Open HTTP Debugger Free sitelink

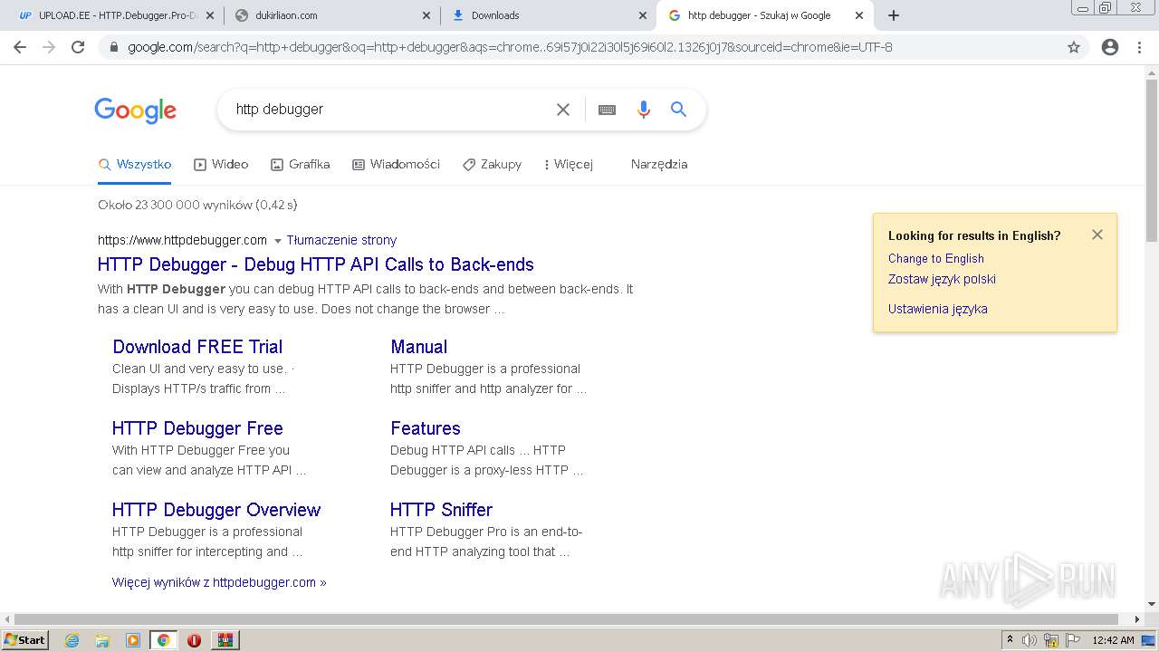197,428
